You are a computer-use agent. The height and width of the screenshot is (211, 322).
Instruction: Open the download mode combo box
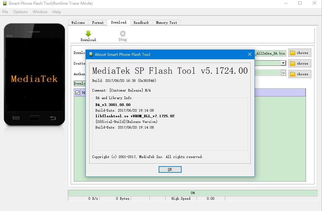(80, 83)
